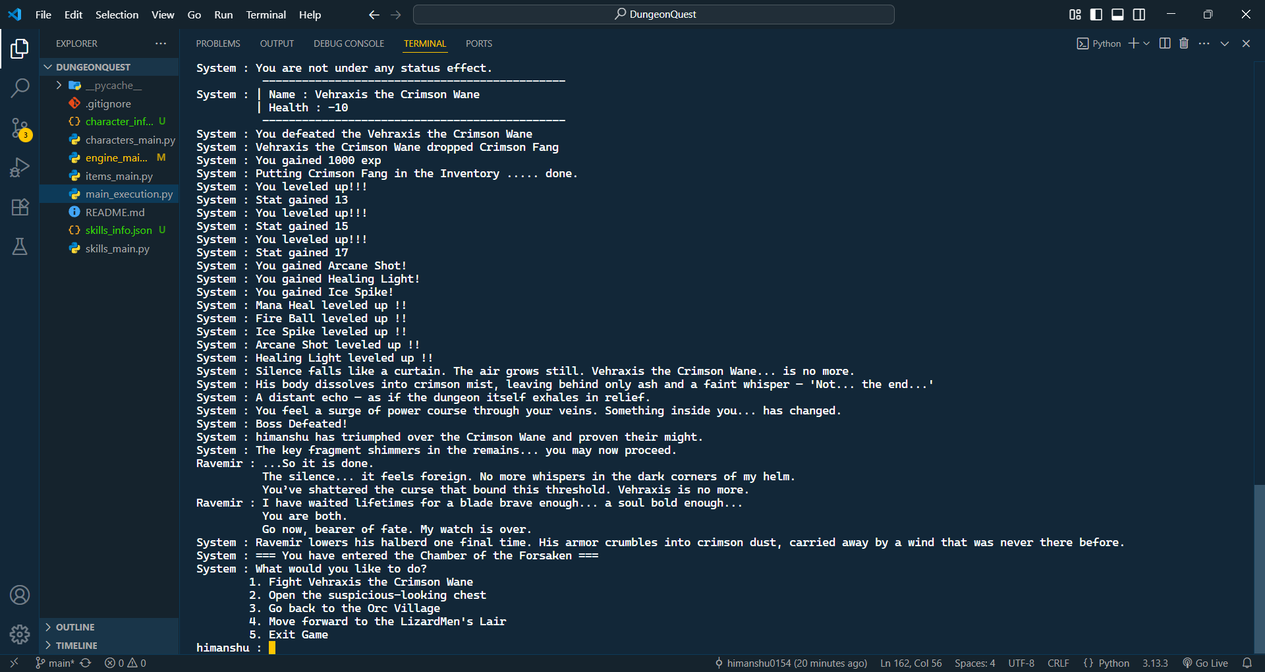Open the Search view in activity bar
1265x672 pixels.
pos(20,88)
